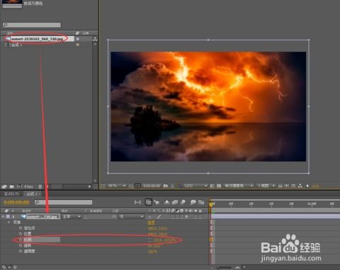Click 重置 reset link for transform
This screenshot has height=270, width=340.
coord(151,223)
